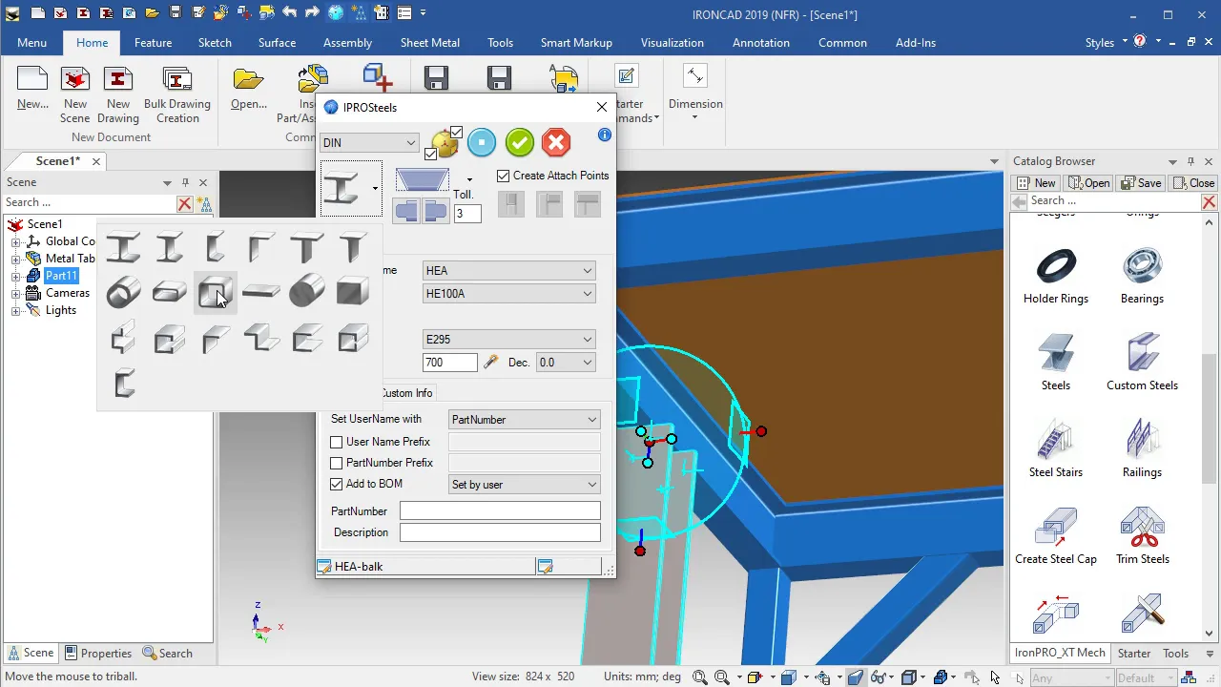Click the blue round stop button

tap(482, 143)
